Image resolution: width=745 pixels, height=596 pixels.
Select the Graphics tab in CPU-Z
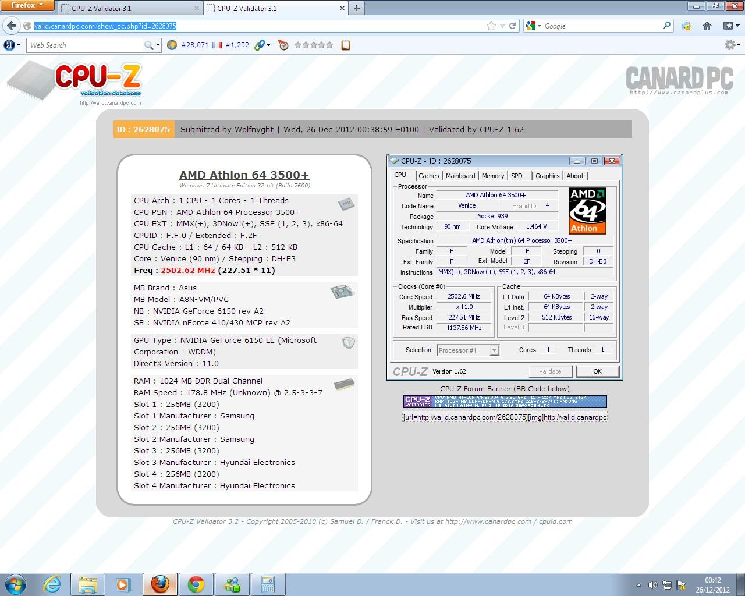tap(547, 176)
